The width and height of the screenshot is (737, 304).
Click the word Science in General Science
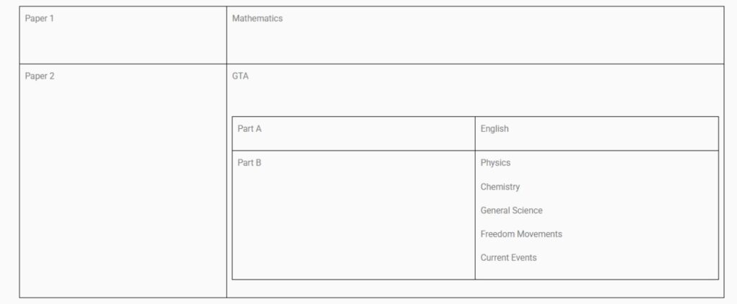point(527,210)
